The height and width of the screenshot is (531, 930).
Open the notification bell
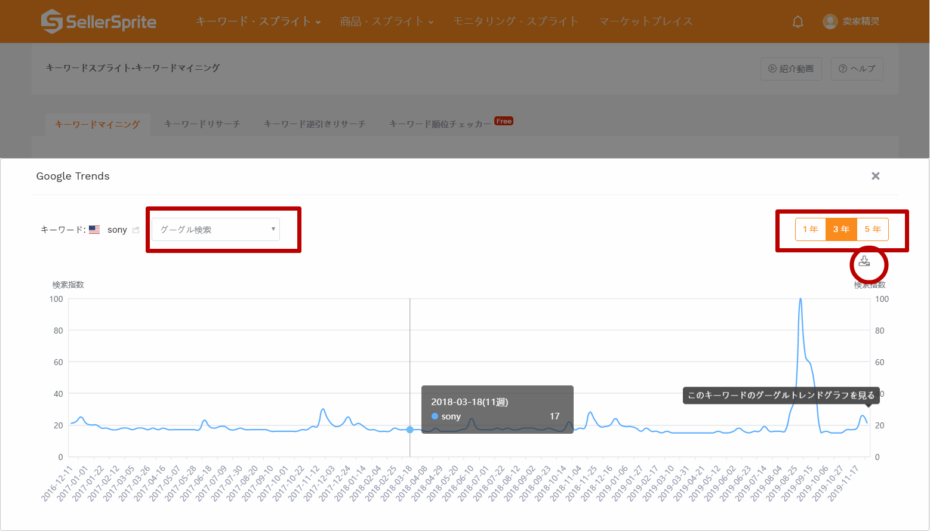coord(797,22)
